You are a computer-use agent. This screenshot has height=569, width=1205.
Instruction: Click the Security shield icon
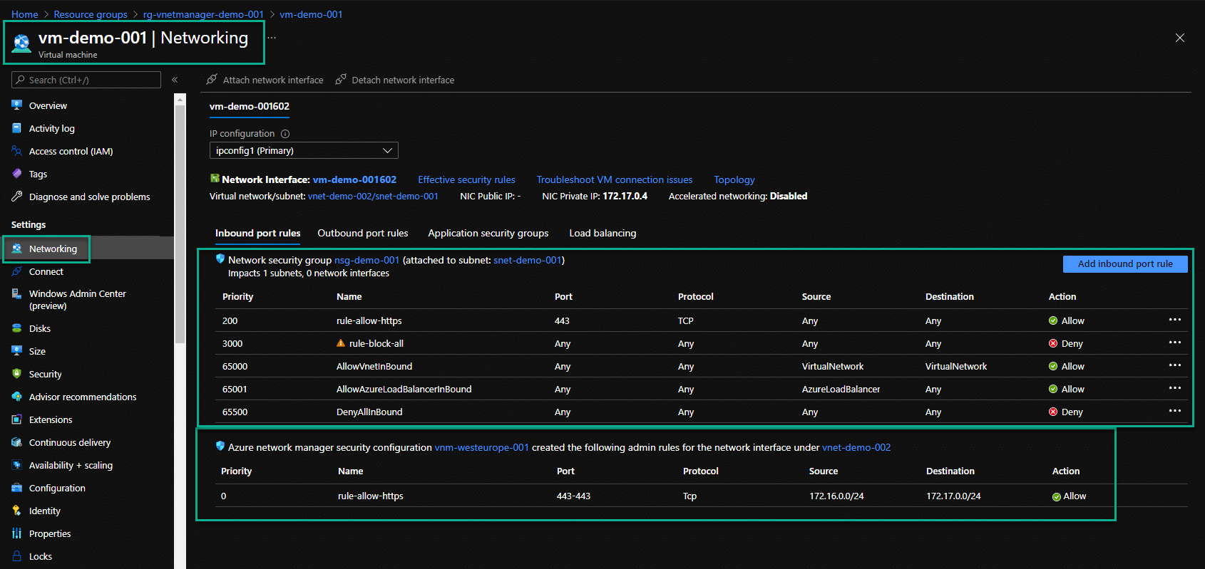17,374
